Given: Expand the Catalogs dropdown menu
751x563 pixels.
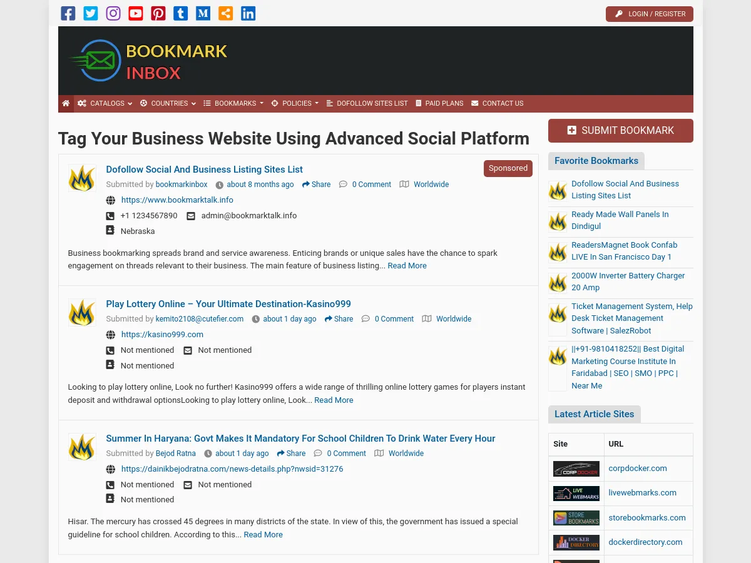Looking at the screenshot, I should pyautogui.click(x=105, y=103).
